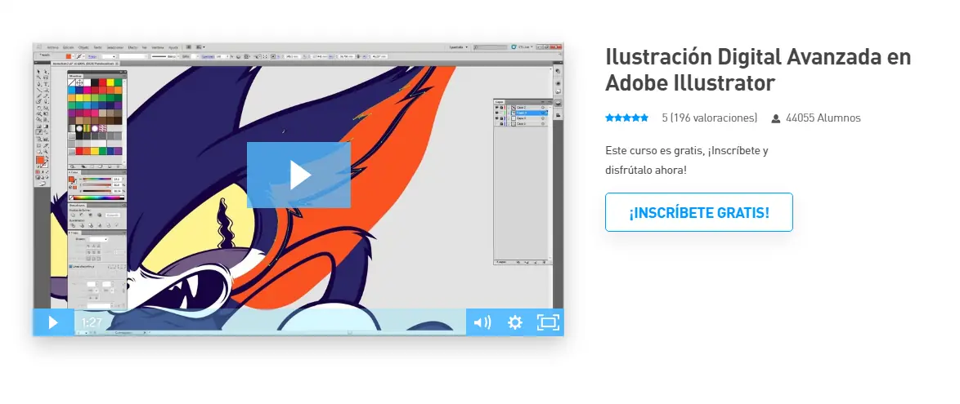
Task: Click the 1:27 video duration label
Action: pos(92,322)
